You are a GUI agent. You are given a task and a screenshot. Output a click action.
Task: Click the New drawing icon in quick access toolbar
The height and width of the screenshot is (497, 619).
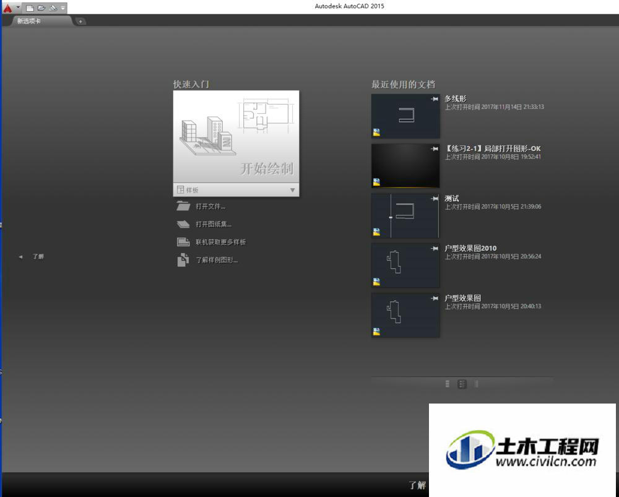[x=30, y=8]
